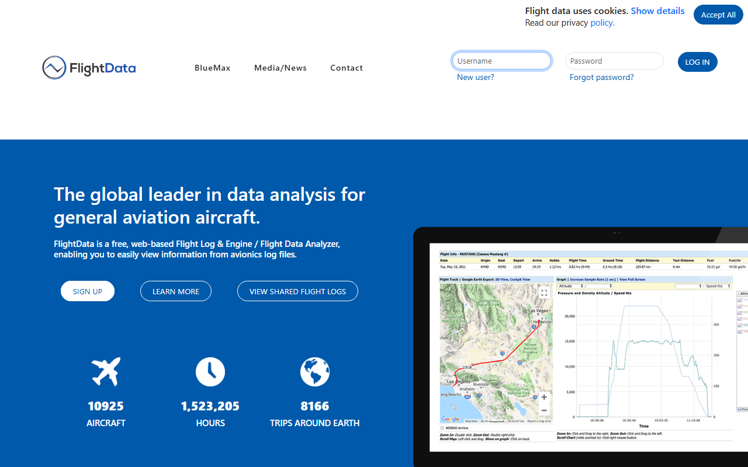Click the Google logo on the map
This screenshot has height=467, width=748.
pyautogui.click(x=450, y=419)
